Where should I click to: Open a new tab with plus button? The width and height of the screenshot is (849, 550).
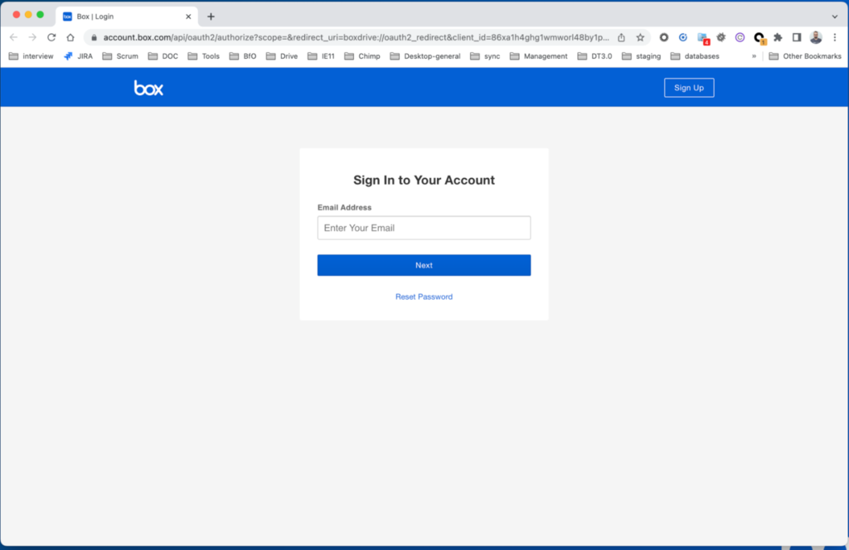click(x=211, y=17)
